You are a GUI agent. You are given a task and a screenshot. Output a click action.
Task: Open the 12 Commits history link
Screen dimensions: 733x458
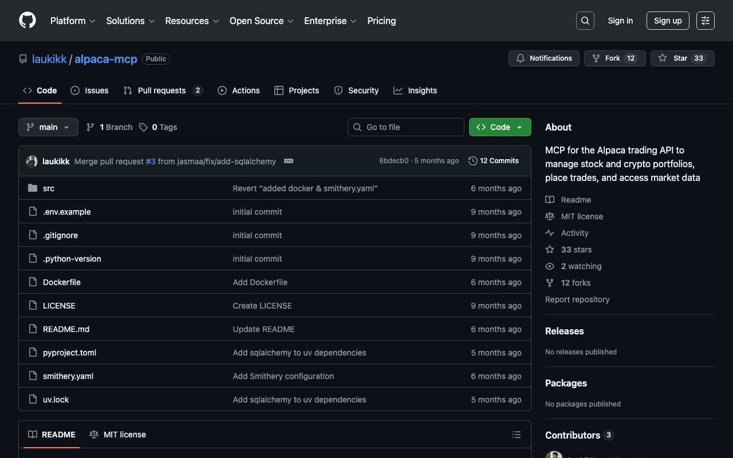[493, 161]
